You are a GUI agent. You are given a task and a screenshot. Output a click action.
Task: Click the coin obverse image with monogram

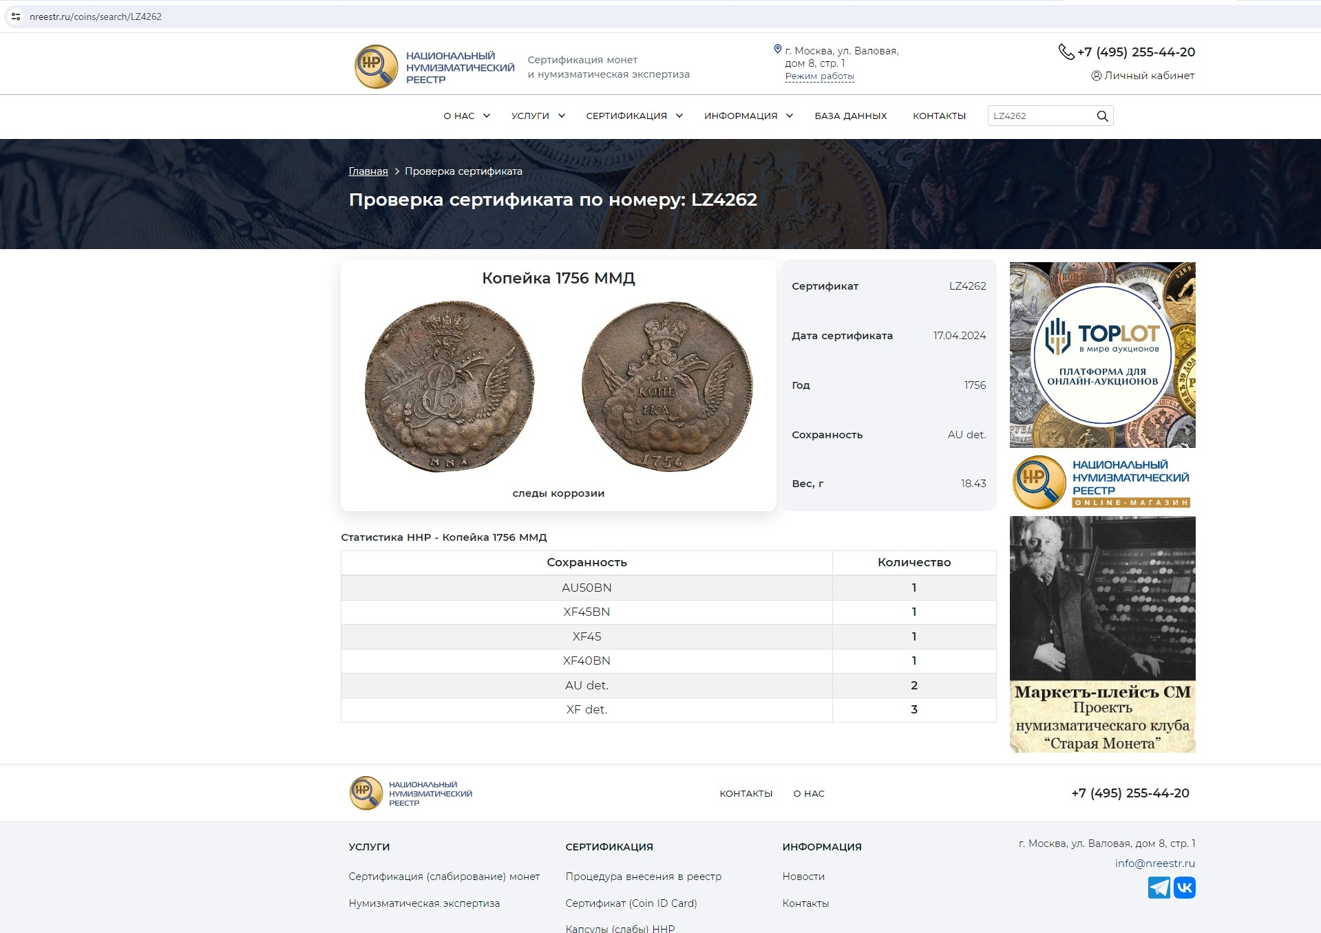450,387
